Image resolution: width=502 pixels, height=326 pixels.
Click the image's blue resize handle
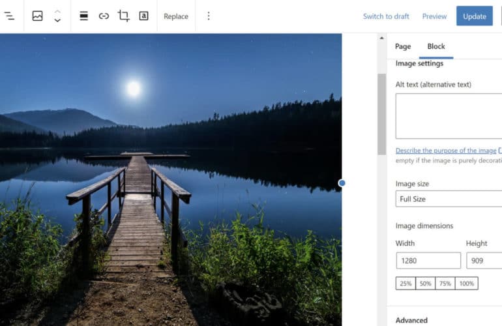(342, 183)
